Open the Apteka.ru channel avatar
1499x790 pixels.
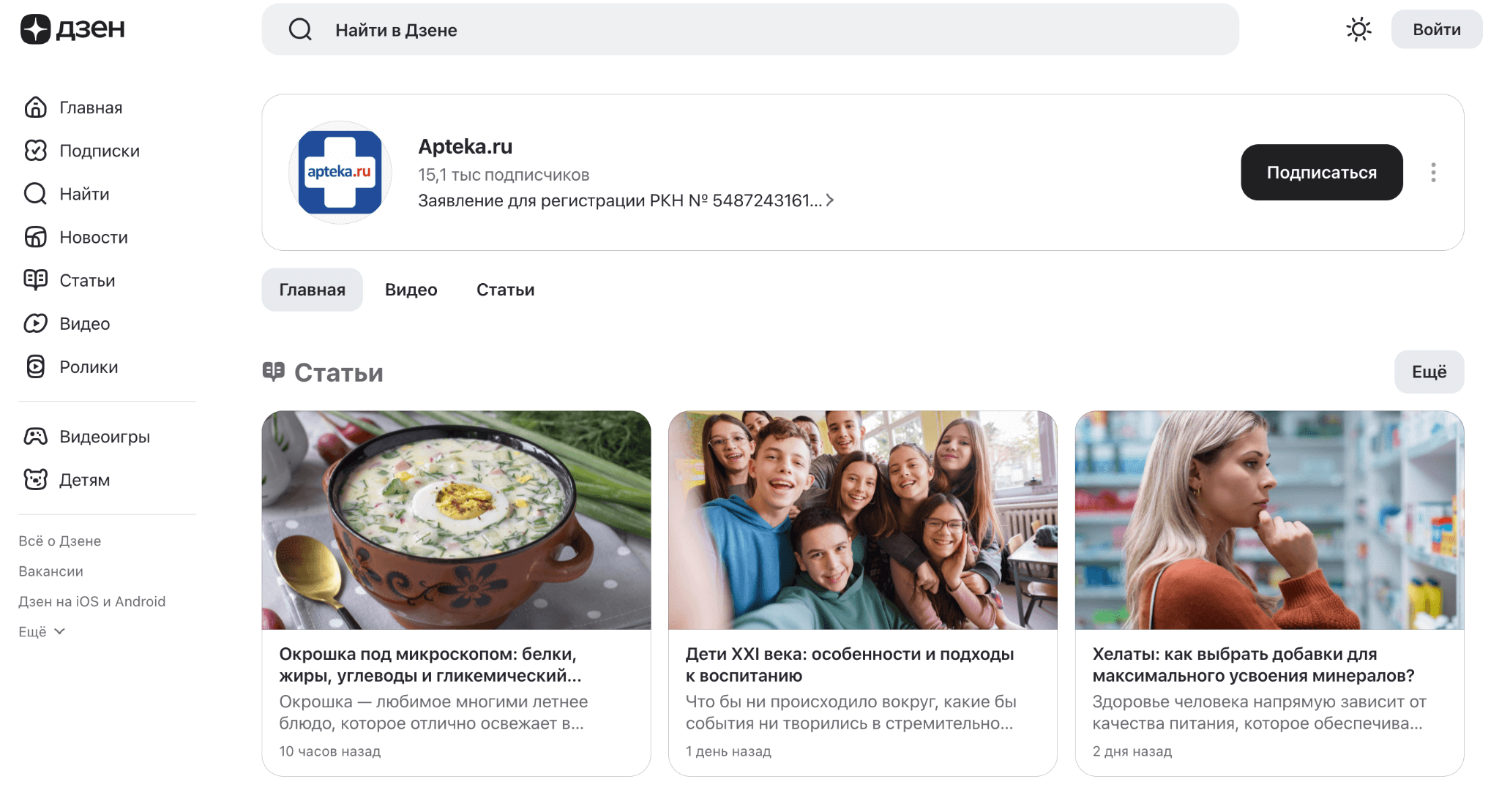(340, 173)
